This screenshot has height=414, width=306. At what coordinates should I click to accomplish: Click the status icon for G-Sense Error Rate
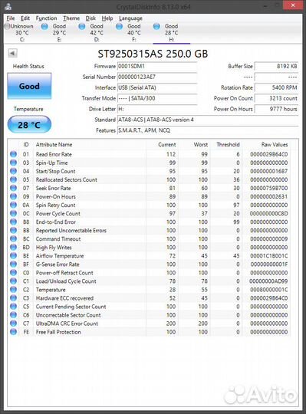(x=13, y=264)
